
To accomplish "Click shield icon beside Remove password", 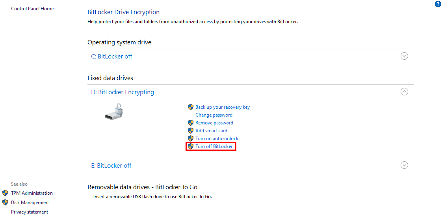I will point(191,123).
